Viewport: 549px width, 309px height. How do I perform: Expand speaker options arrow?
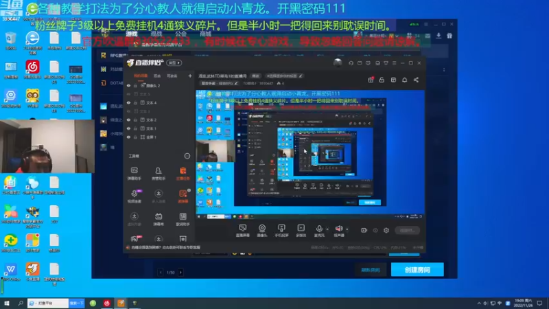click(x=347, y=229)
